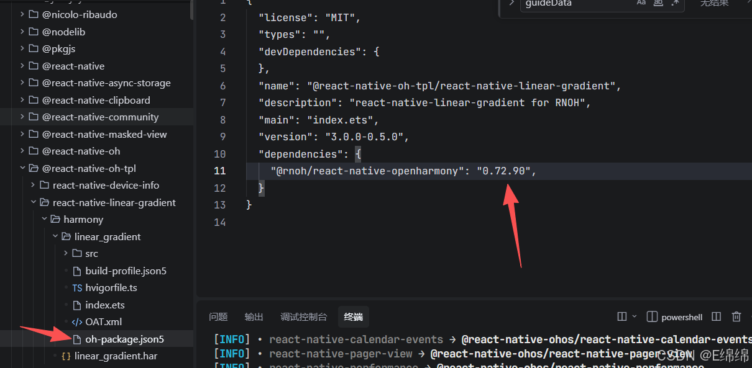Click the launch profile split icon in terminal toolbar
The height and width of the screenshot is (368, 752).
(x=621, y=316)
